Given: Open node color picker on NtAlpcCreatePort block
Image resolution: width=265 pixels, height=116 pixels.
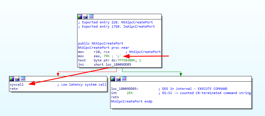Looking at the screenshot, I should click(x=80, y=17).
